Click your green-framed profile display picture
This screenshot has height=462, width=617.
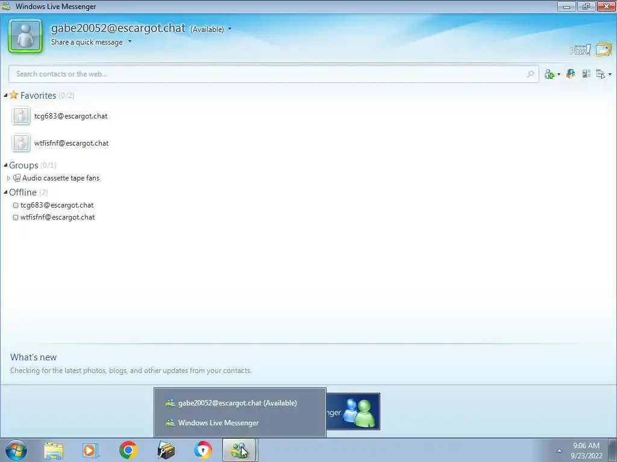point(25,35)
